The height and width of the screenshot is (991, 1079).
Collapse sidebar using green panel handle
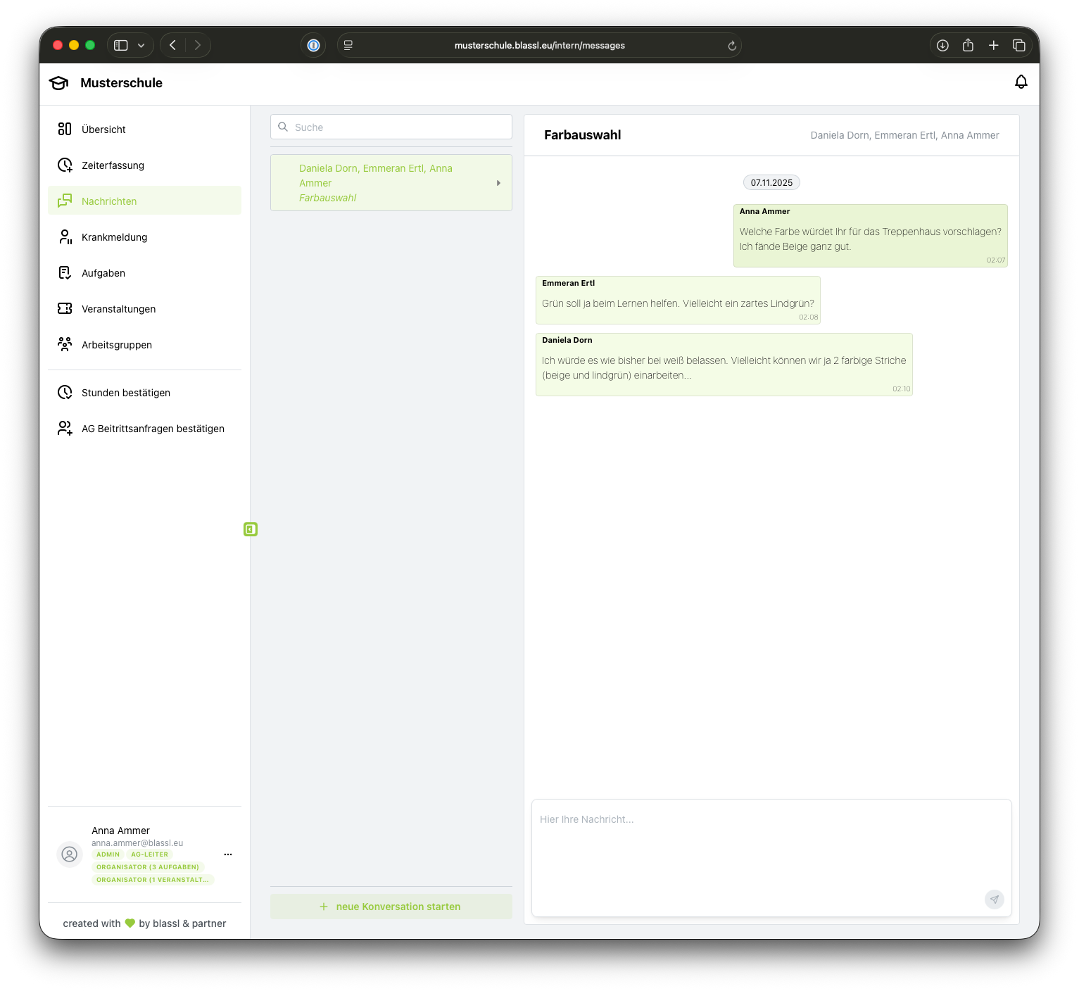tap(251, 529)
